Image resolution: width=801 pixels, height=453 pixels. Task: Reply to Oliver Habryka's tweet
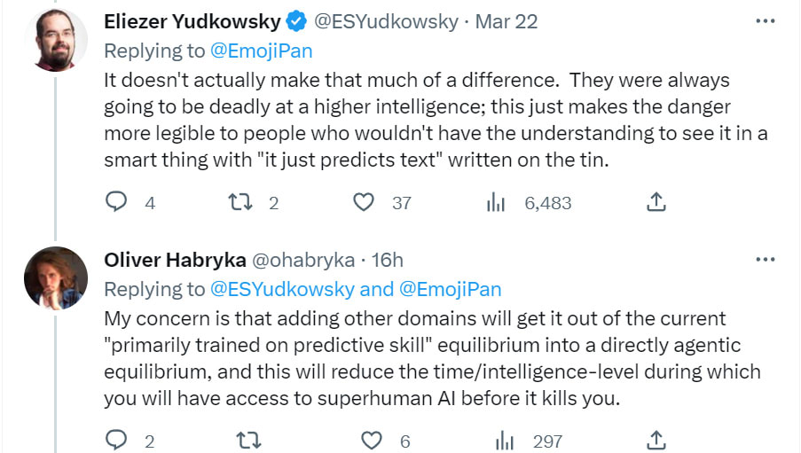pos(117,440)
